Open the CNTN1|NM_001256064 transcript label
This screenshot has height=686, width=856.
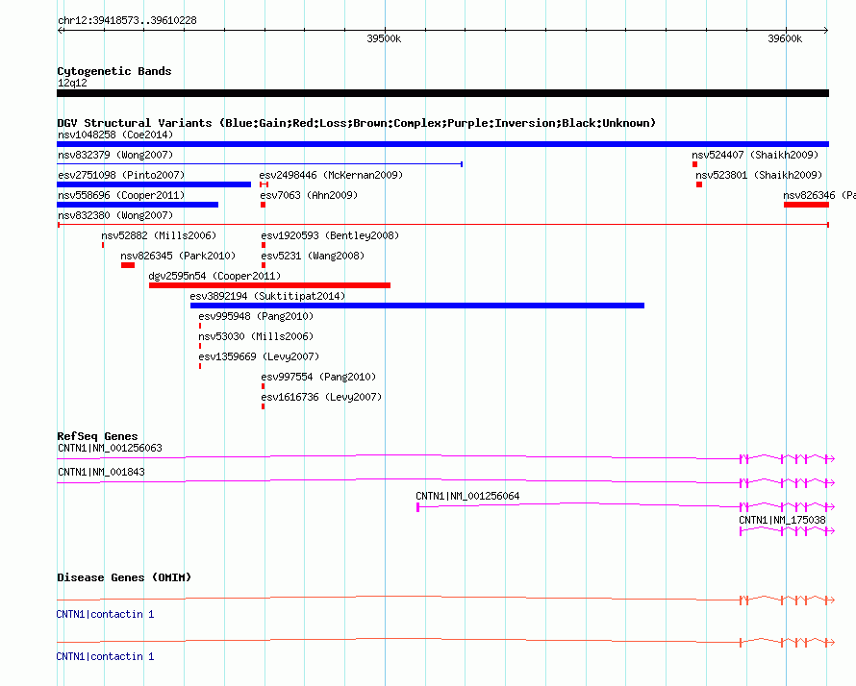pyautogui.click(x=467, y=496)
